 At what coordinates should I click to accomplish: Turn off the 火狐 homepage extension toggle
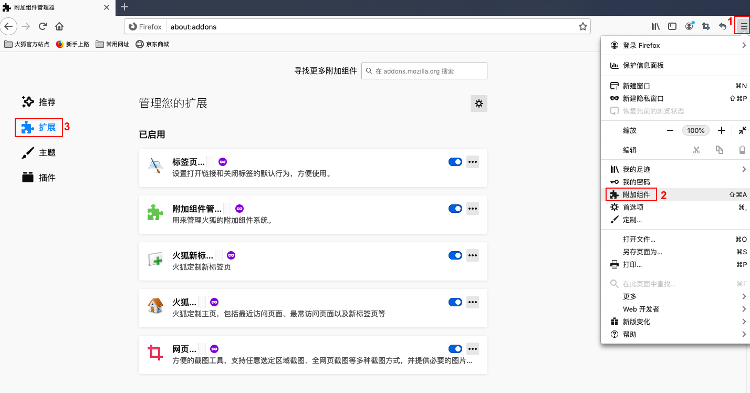pyautogui.click(x=455, y=302)
